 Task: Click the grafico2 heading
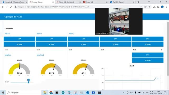40,55
